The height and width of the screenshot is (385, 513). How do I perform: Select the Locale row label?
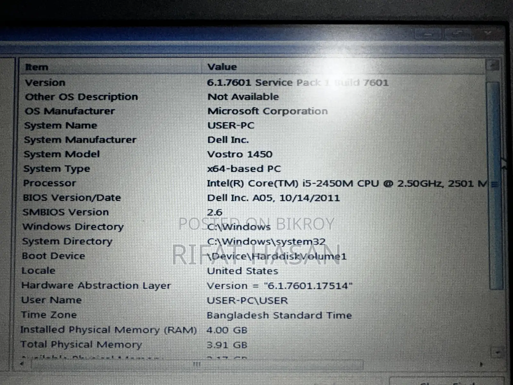click(x=38, y=271)
